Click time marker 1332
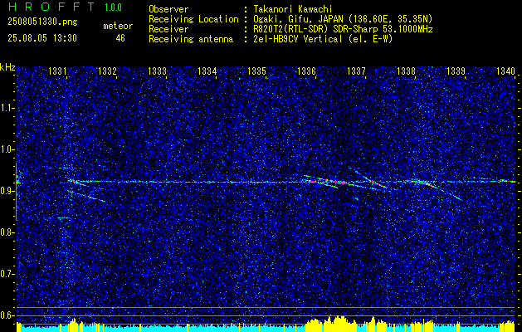 107,71
